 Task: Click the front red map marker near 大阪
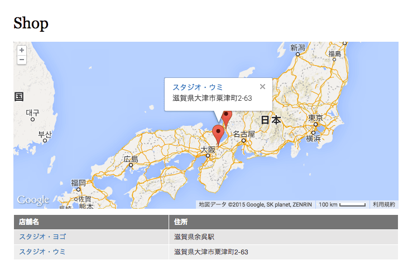218,135
